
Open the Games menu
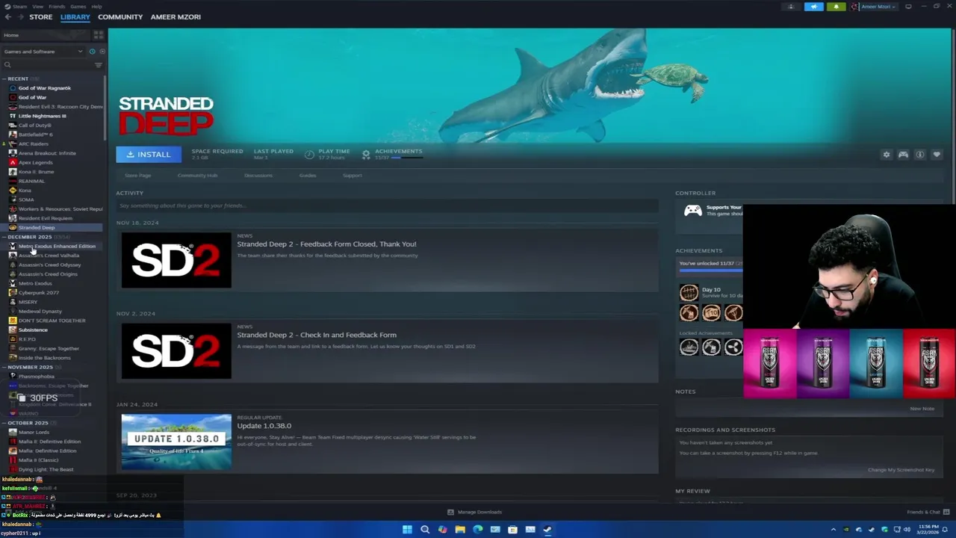78,6
